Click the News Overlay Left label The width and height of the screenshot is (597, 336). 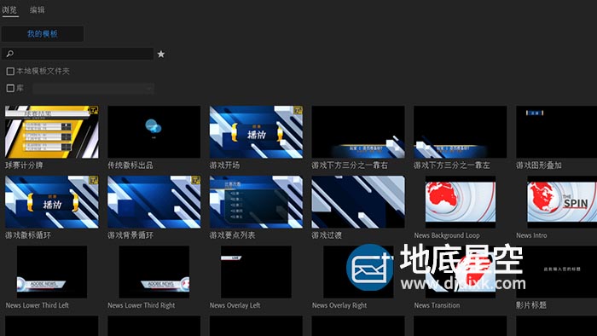coord(235,305)
